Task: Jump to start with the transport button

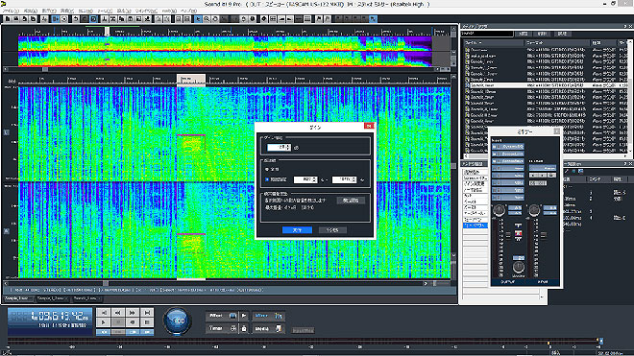Action: pos(103,313)
